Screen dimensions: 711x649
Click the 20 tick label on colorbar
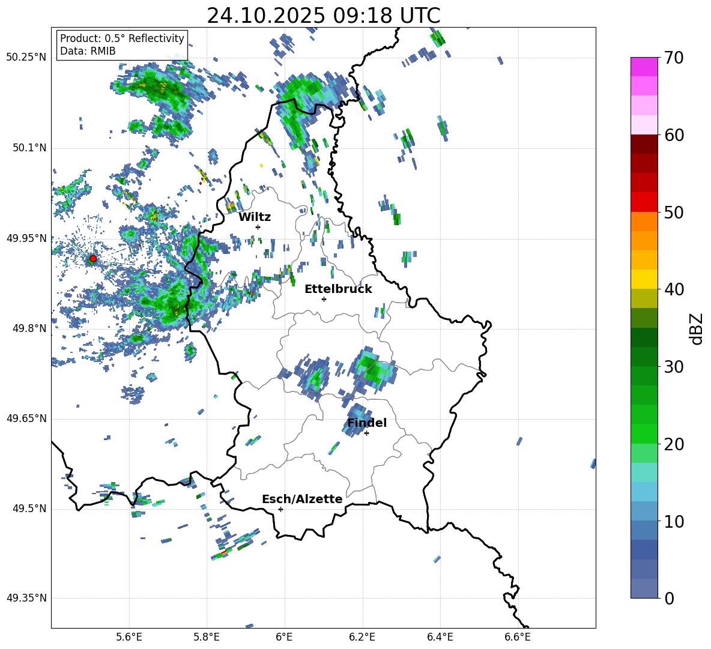point(674,444)
